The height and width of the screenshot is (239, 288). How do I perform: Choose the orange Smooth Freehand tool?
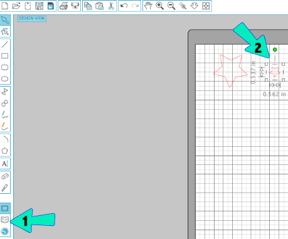coord(5,126)
